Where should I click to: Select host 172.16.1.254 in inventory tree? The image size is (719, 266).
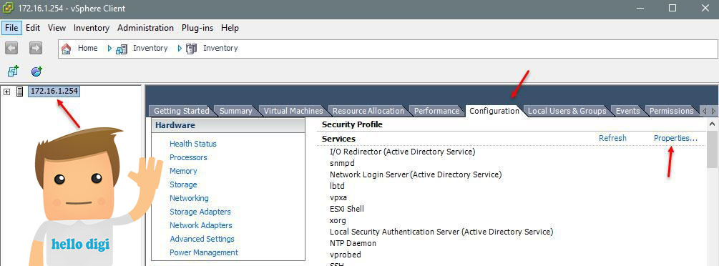click(x=54, y=91)
